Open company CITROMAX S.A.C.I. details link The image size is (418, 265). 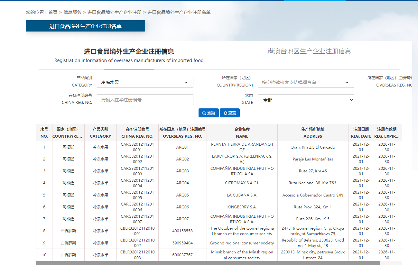[242, 183]
